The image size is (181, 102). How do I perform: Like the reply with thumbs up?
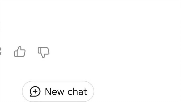[x=20, y=52]
